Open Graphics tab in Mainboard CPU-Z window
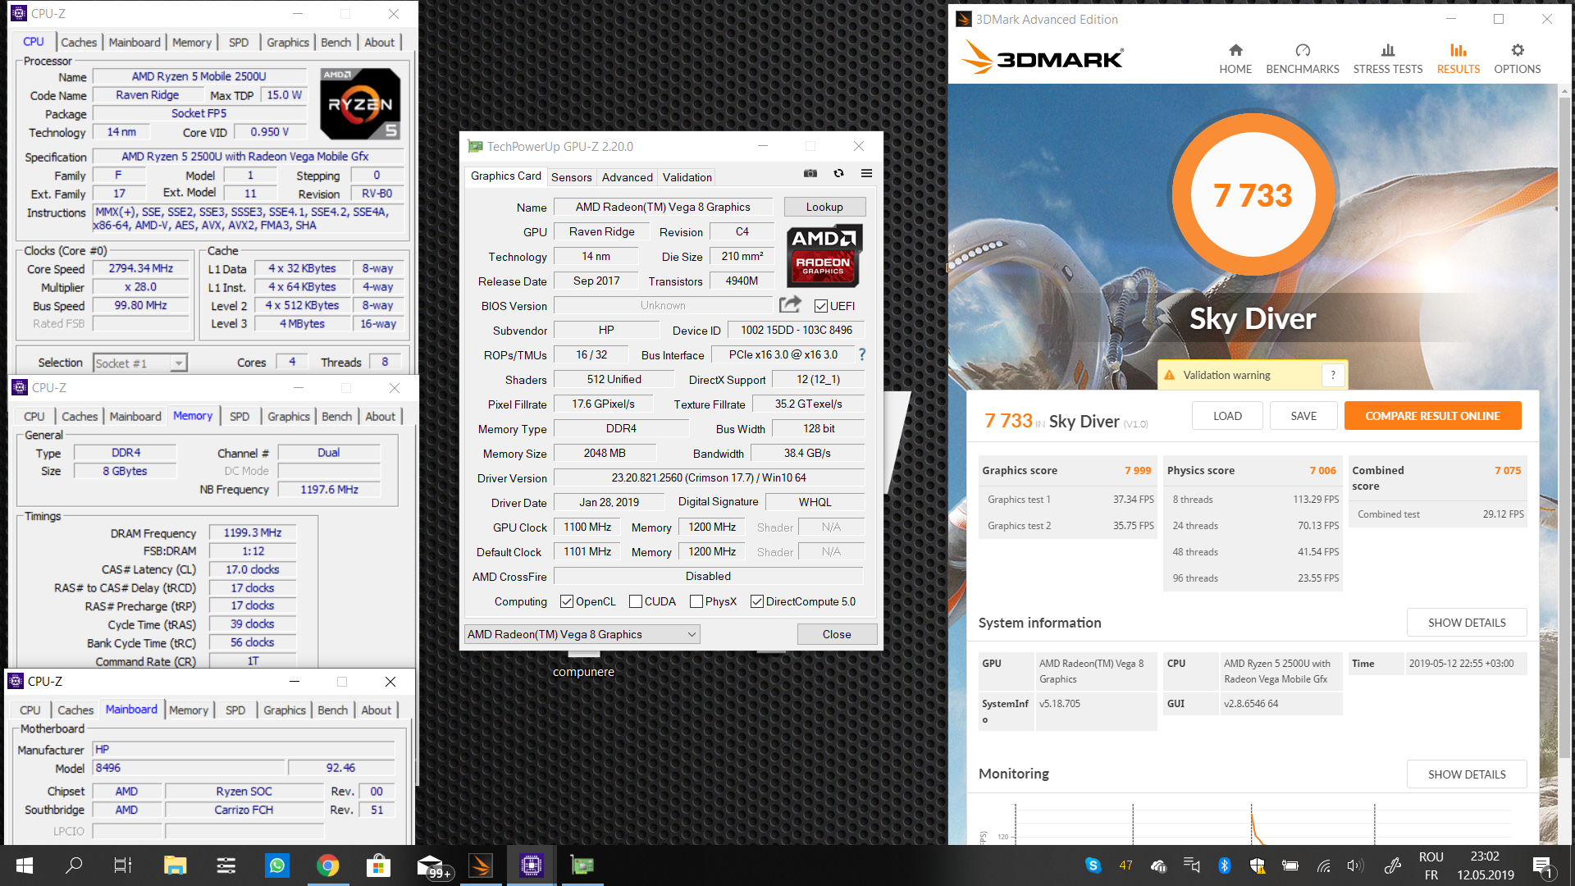The height and width of the screenshot is (886, 1575). click(285, 710)
